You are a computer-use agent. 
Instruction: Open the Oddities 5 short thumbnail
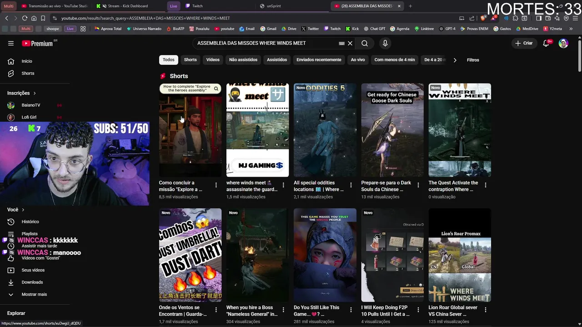[x=325, y=130]
